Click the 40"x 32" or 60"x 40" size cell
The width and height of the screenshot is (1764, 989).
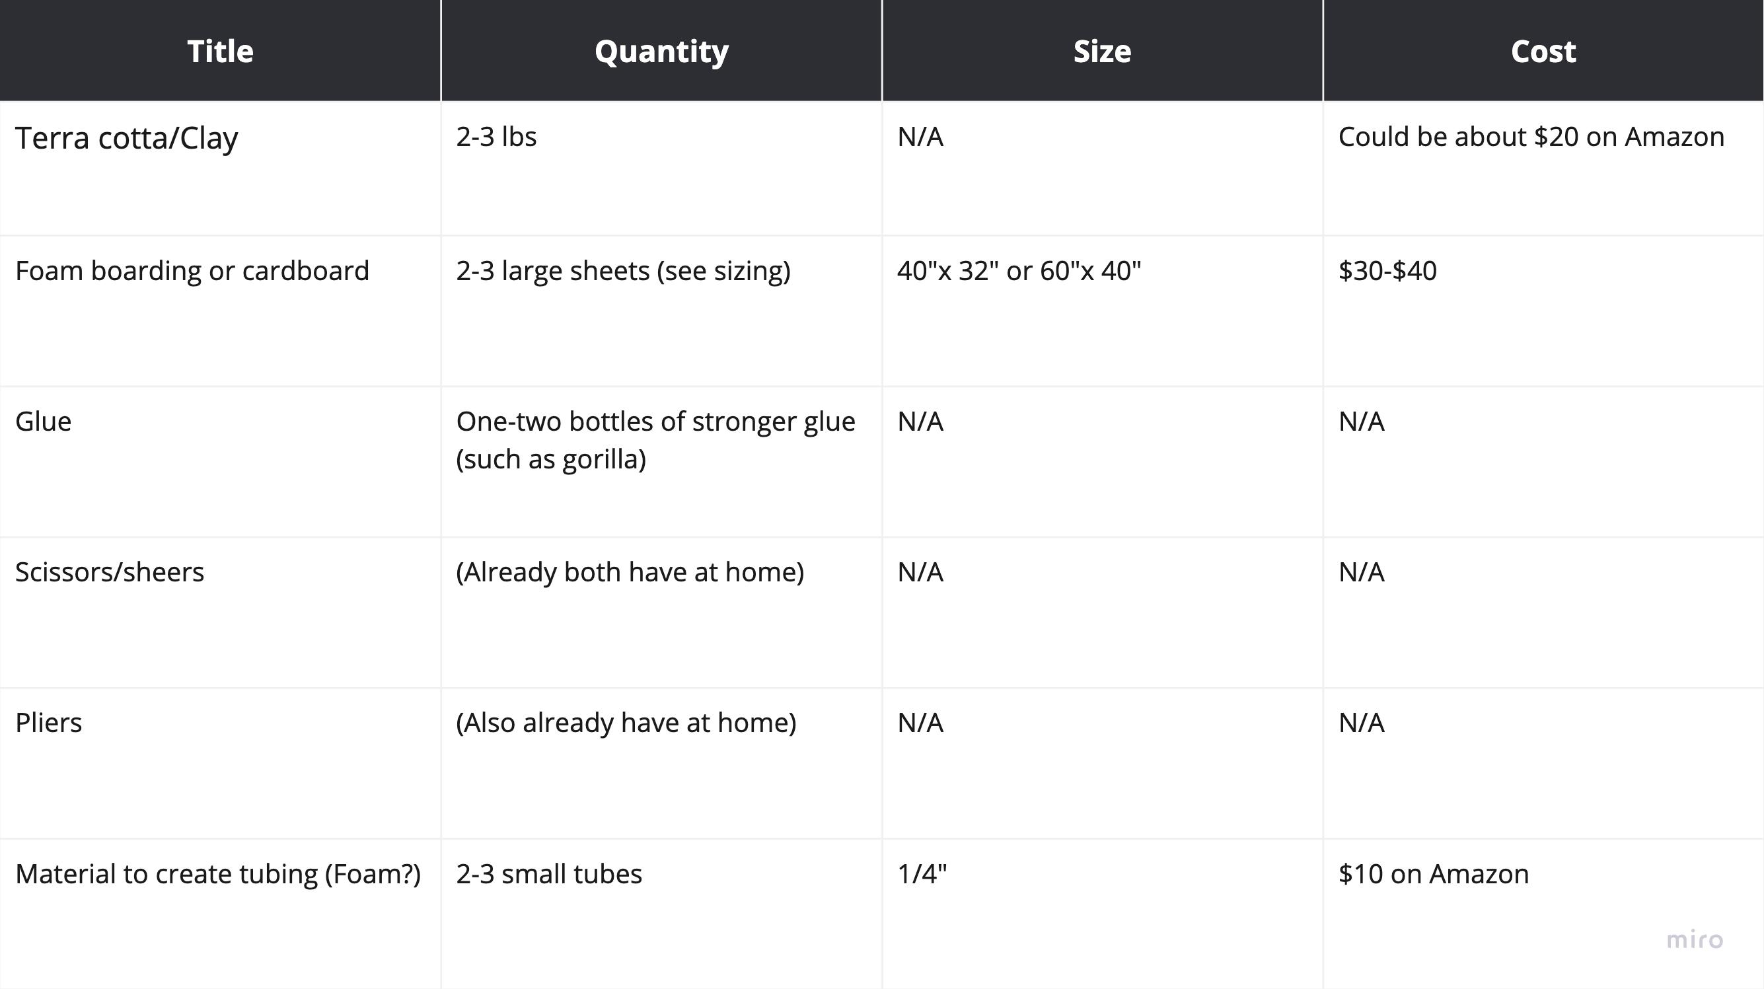[x=1019, y=272]
